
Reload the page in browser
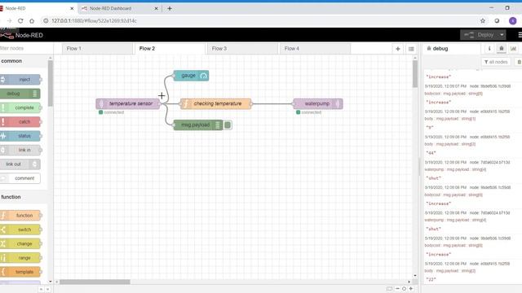(20, 21)
